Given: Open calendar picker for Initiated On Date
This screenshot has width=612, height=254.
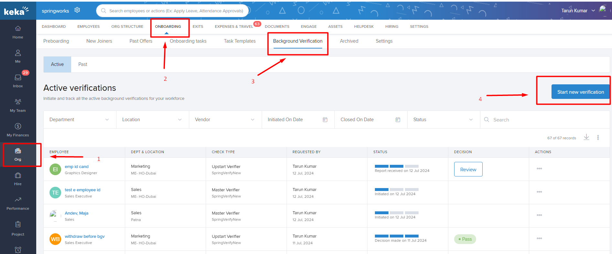Looking at the screenshot, I should [325, 120].
